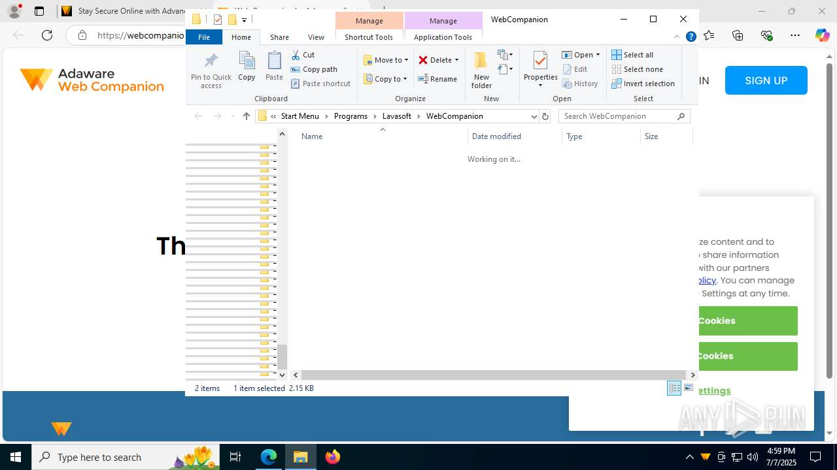Click Properties checkmark icon in quick access toolbar
Screen dimensions: 837x470
[218, 20]
